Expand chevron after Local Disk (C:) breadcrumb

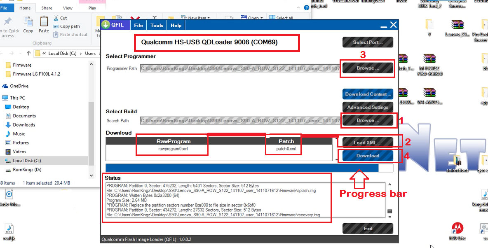point(81,54)
